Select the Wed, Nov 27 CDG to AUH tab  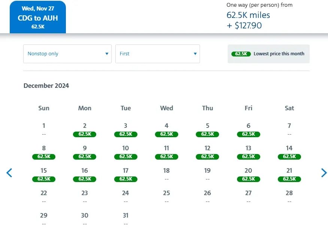pos(38,18)
